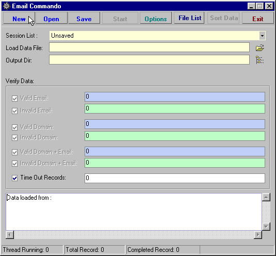Uncheck the Time Out Records checkbox

tap(14, 178)
